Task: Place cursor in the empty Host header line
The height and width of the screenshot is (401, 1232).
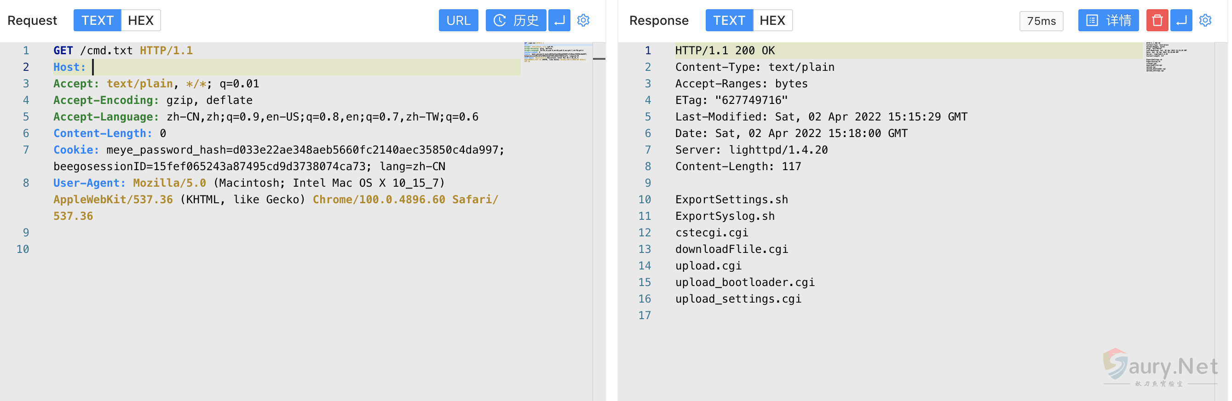Action: [287, 67]
